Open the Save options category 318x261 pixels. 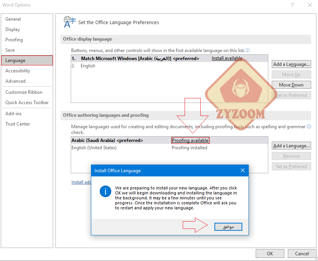point(27,50)
